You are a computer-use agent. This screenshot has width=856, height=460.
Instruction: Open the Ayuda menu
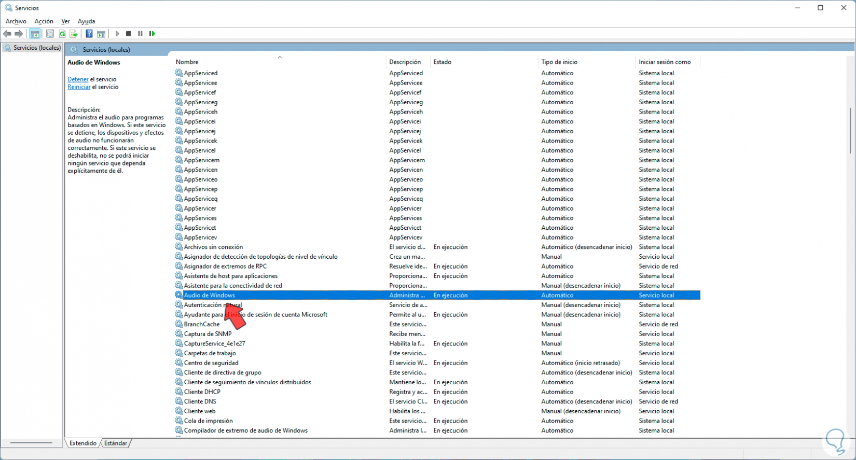pyautogui.click(x=86, y=21)
